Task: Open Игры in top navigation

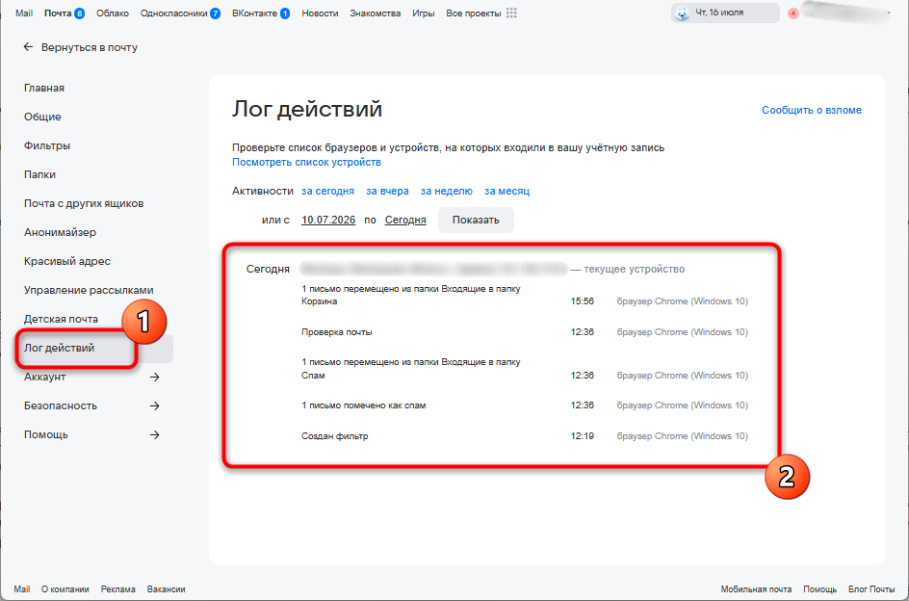Action: point(423,13)
